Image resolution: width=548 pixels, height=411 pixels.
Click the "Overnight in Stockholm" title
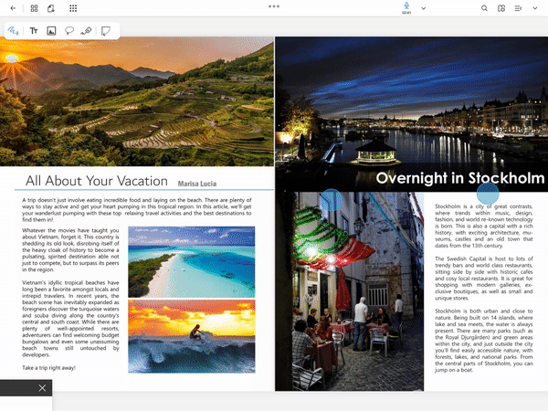460,178
